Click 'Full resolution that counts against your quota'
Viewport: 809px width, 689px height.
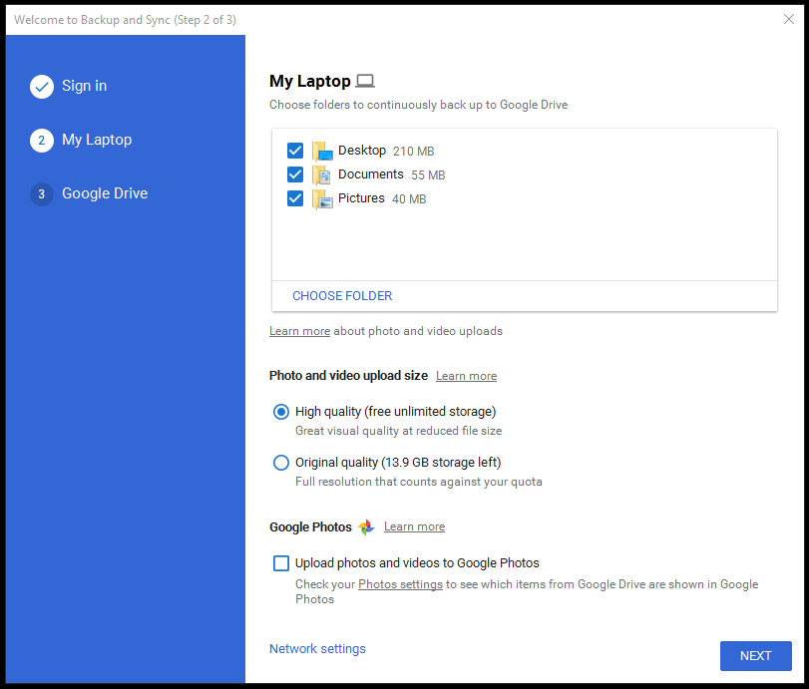[418, 482]
